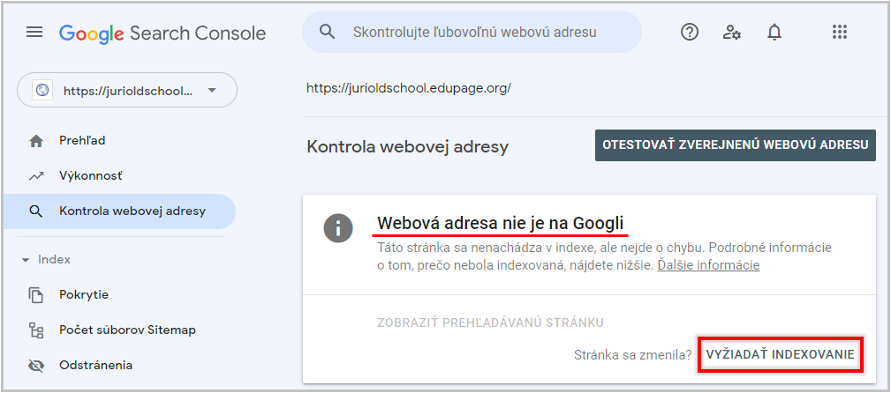Open the property selector dropdown

127,90
